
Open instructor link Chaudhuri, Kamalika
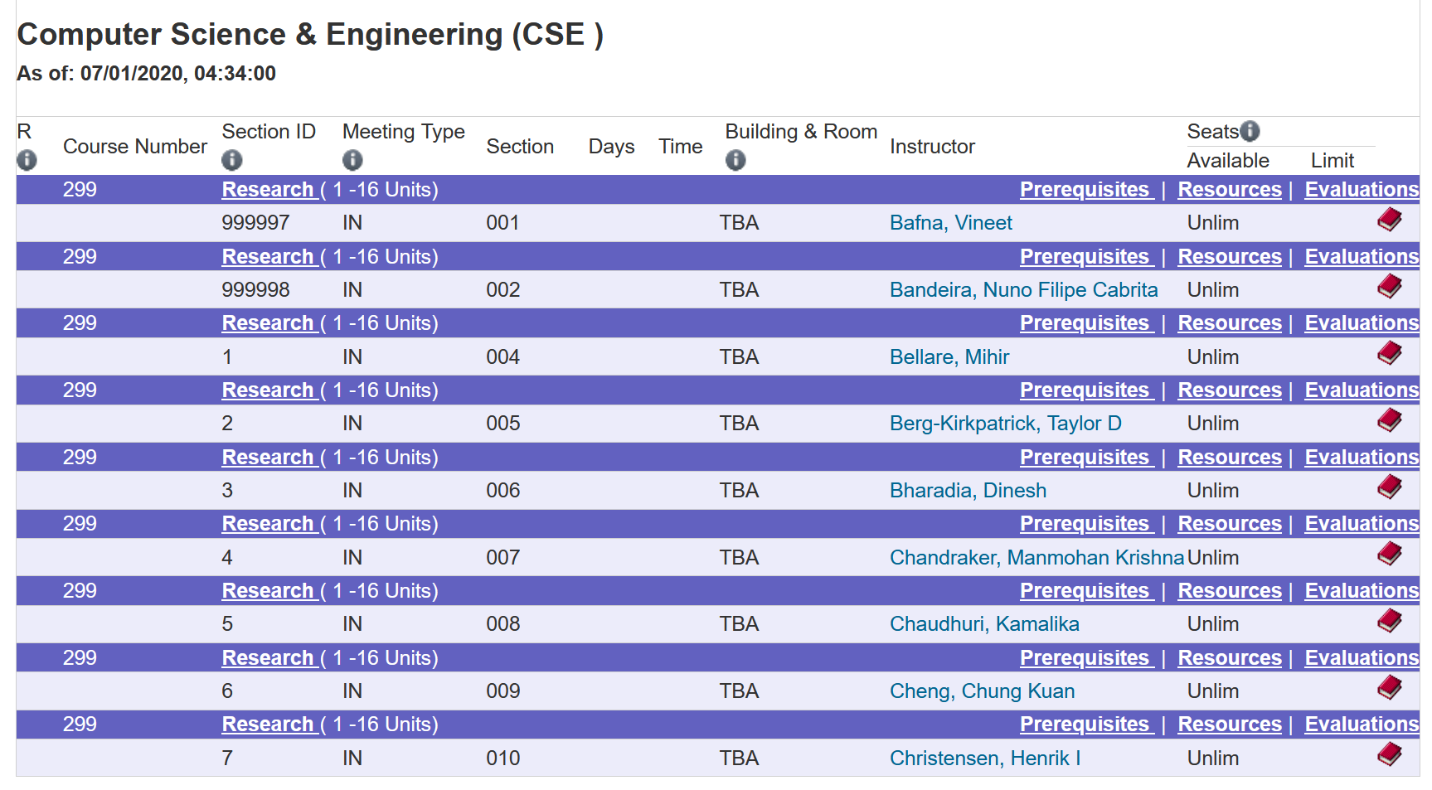click(985, 624)
